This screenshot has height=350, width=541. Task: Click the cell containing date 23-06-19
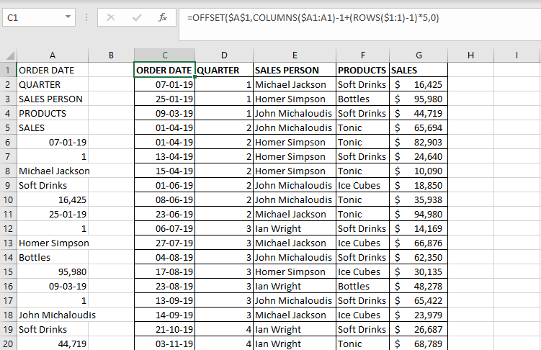[164, 214]
